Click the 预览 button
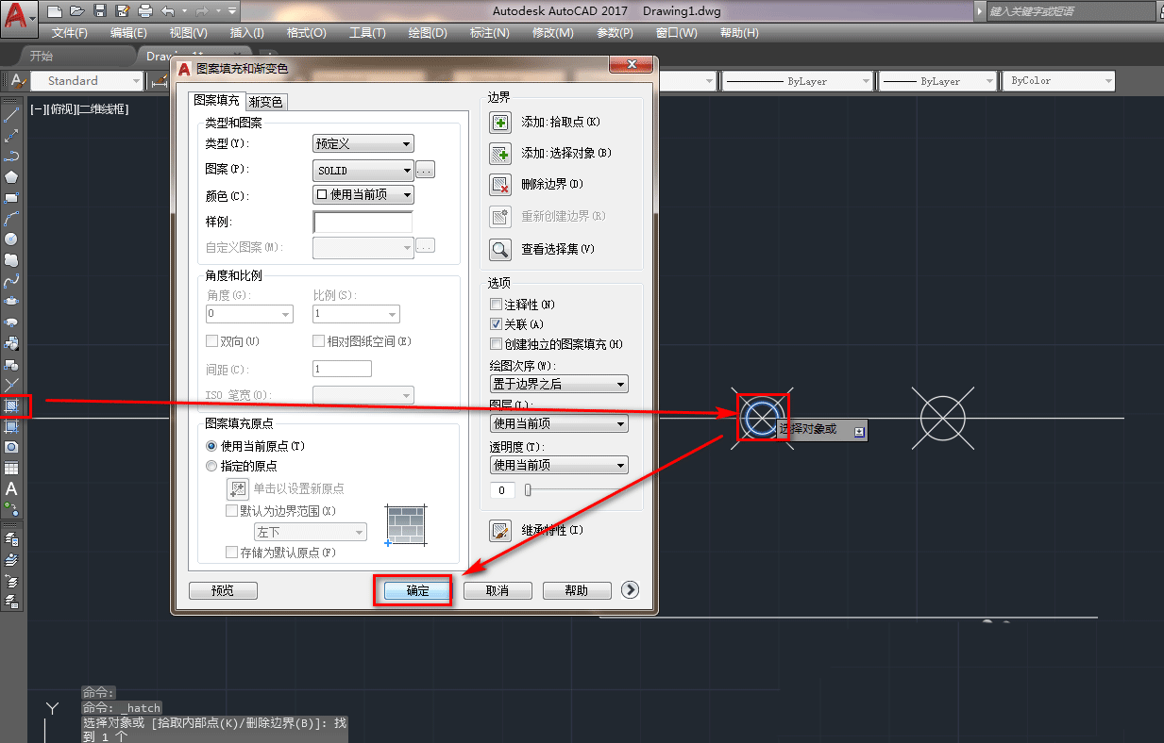The height and width of the screenshot is (743, 1164). 223,590
